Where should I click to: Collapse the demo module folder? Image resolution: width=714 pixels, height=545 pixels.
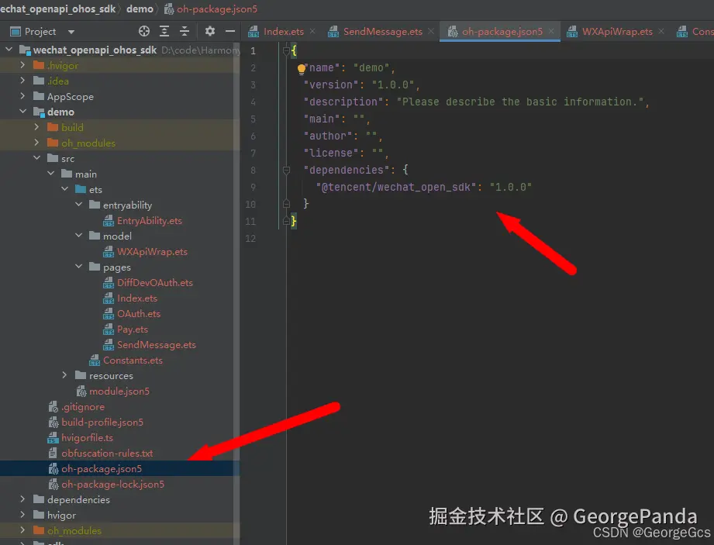pos(22,112)
